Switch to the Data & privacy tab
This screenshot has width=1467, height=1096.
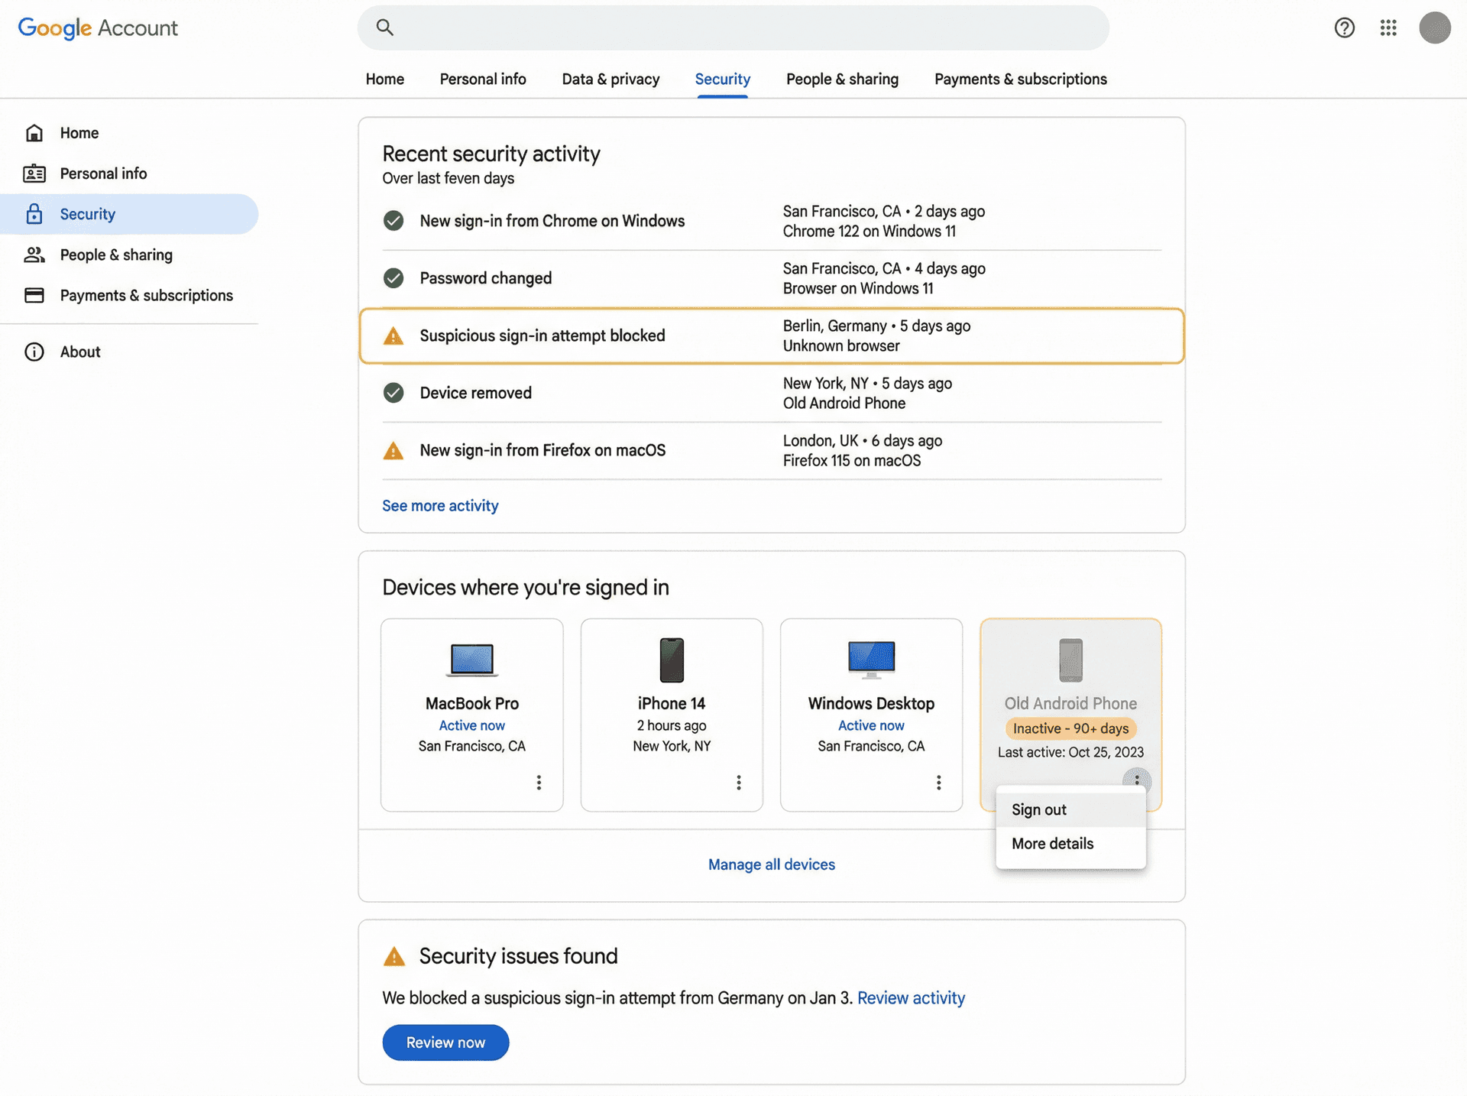coord(610,79)
